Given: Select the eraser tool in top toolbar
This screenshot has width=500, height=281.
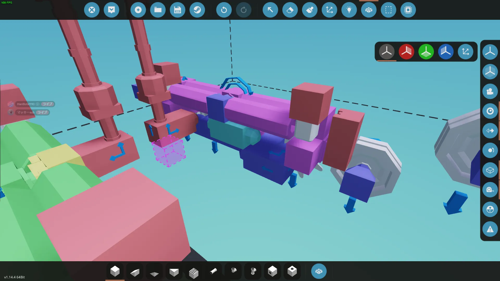Looking at the screenshot, I should pos(290,10).
